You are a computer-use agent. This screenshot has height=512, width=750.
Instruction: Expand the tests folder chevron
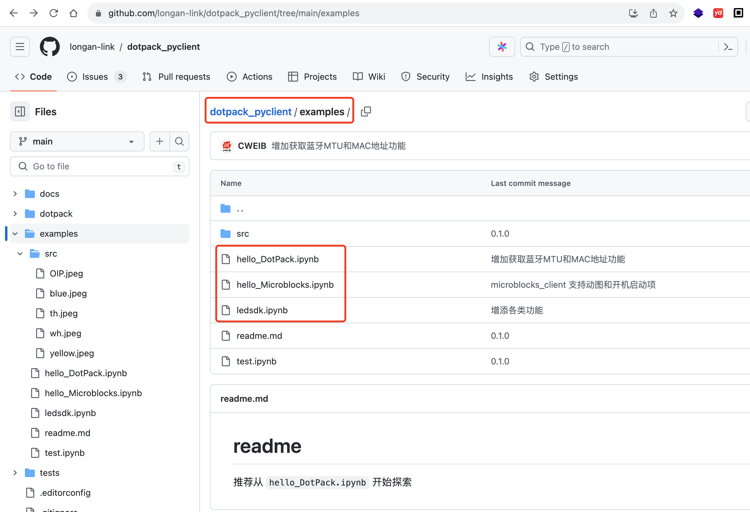[x=15, y=473]
